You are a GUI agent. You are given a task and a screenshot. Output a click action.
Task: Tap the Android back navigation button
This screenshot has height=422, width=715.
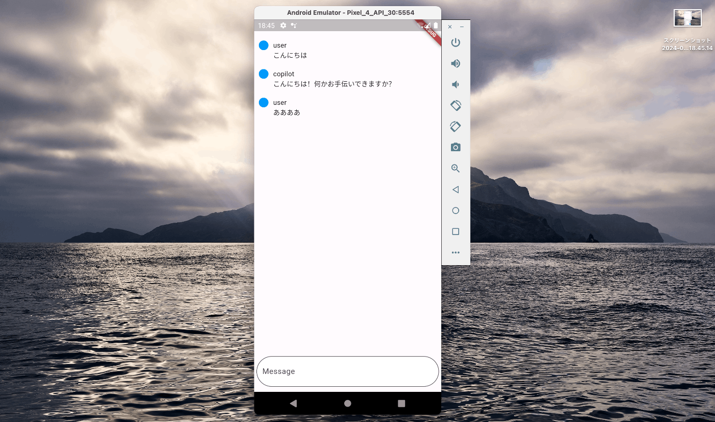[x=293, y=403]
